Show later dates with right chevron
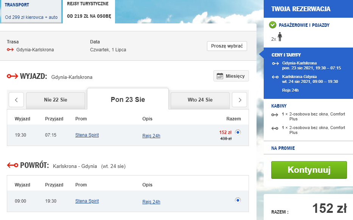353x220 pixels. (239, 100)
